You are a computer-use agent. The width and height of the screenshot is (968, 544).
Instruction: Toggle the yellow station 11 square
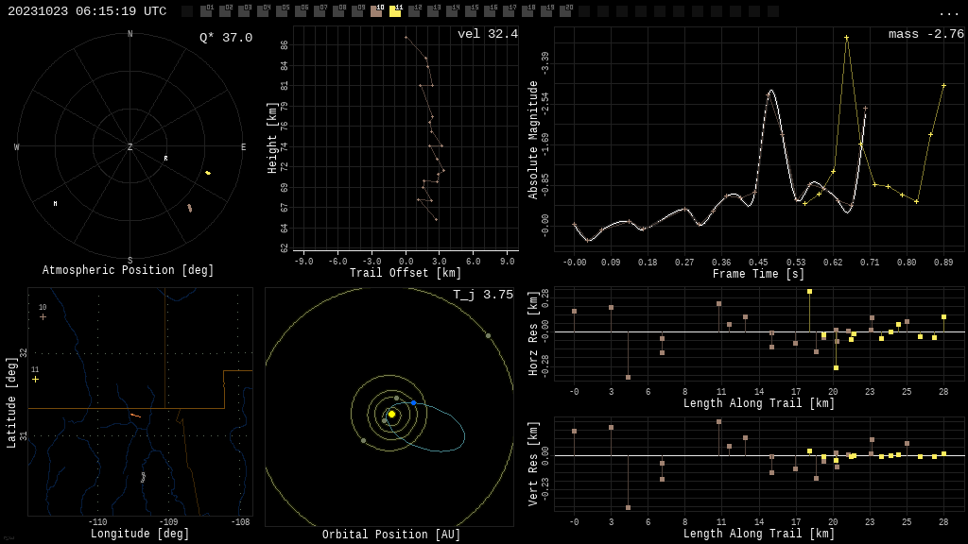395,11
